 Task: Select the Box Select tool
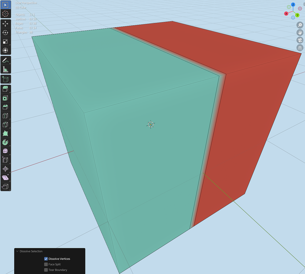pyautogui.click(x=5, y=4)
